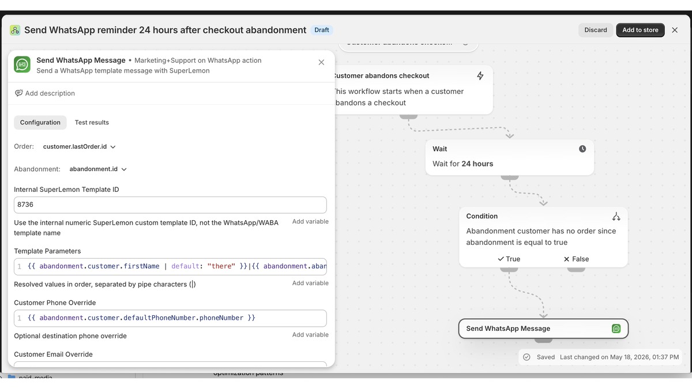The height and width of the screenshot is (389, 692).
Task: Click the Marketing+Support on WhatsApp action text
Action: tap(198, 60)
